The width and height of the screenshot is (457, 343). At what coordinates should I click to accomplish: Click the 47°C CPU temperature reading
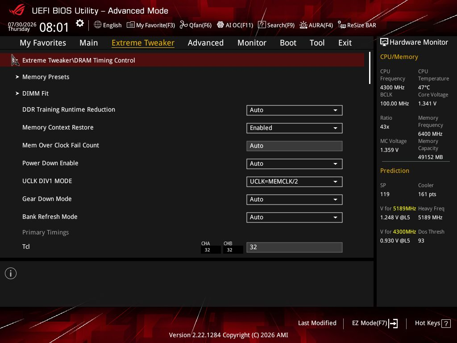[424, 88]
